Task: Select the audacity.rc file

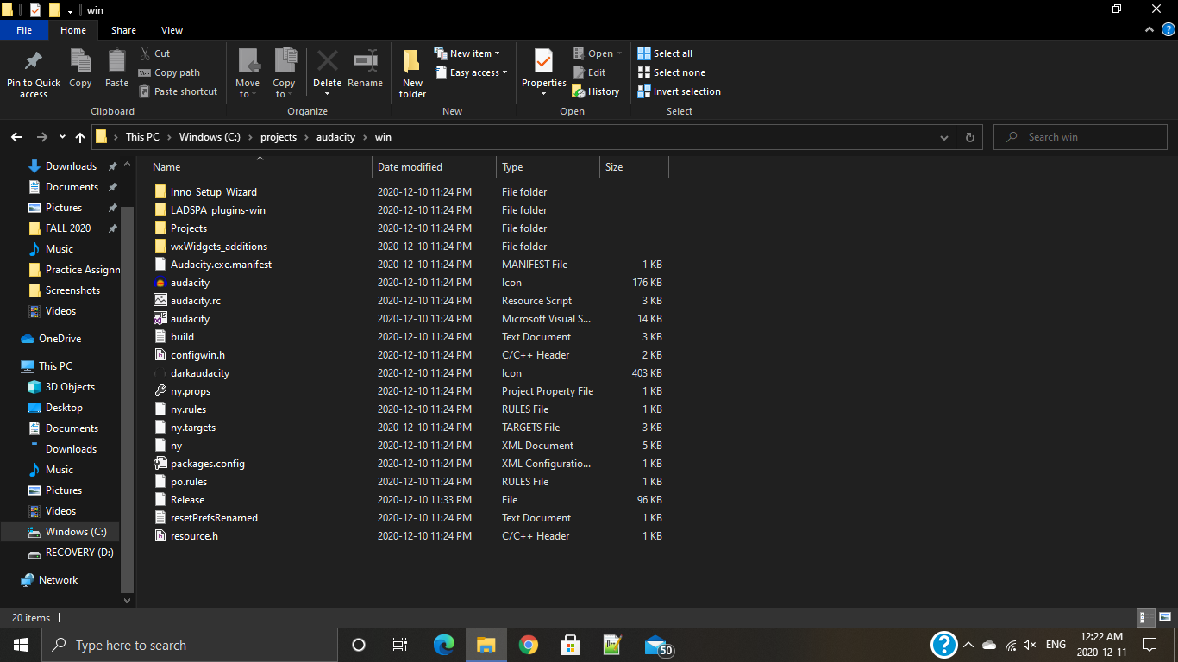Action: pos(196,301)
